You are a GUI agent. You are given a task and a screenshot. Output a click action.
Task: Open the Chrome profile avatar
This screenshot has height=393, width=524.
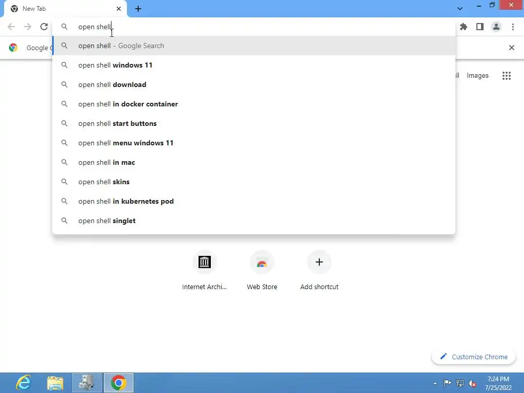(496, 27)
